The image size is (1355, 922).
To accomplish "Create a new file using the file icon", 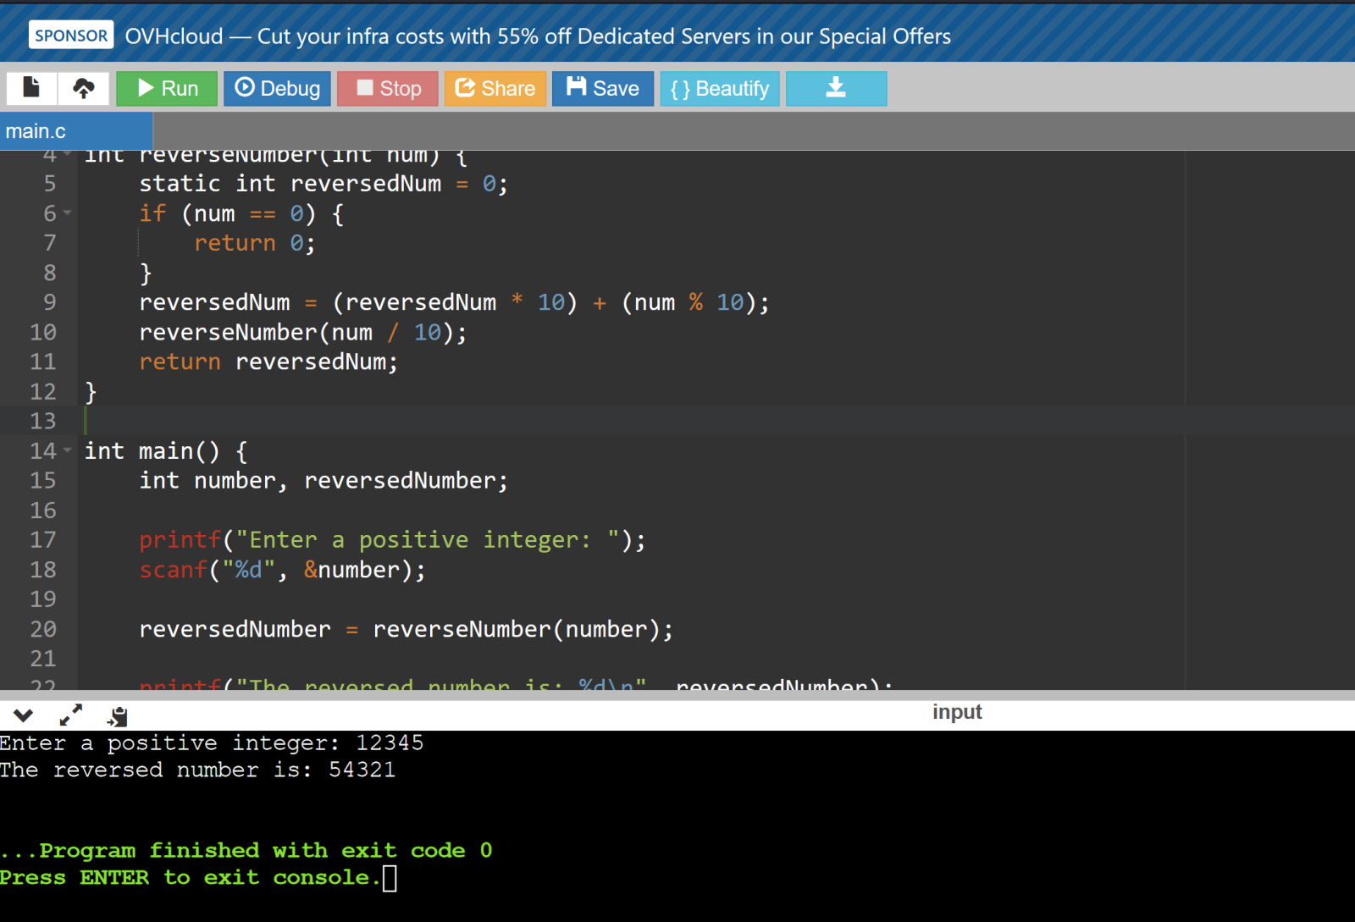I will (31, 88).
